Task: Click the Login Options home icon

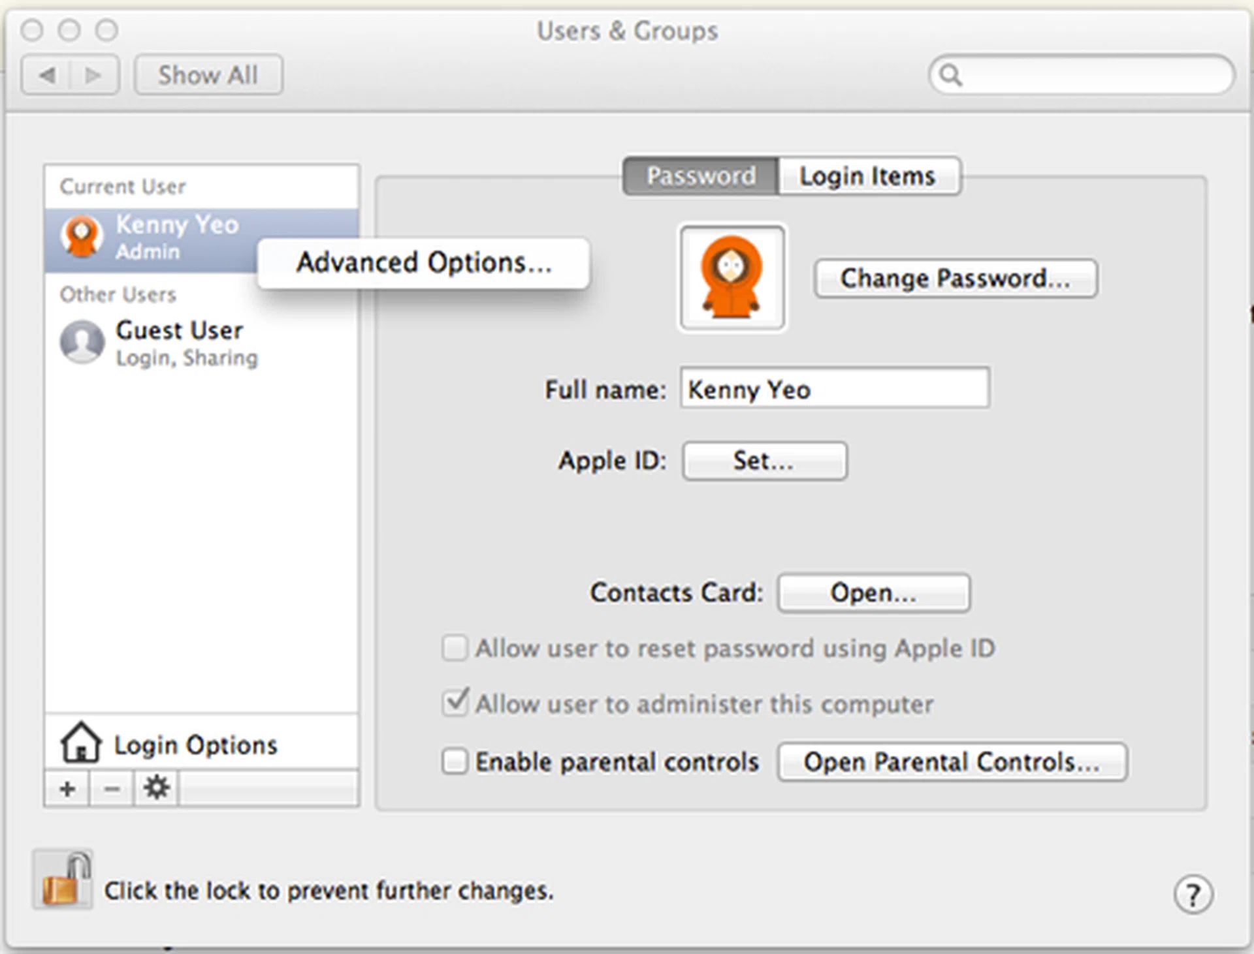Action: point(82,743)
